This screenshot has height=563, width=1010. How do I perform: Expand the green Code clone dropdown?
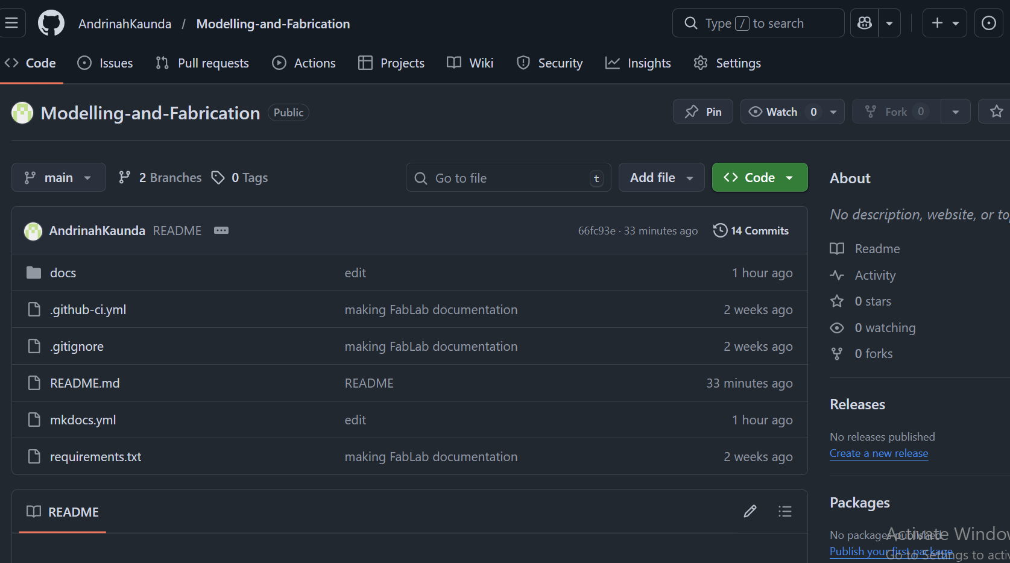(760, 178)
